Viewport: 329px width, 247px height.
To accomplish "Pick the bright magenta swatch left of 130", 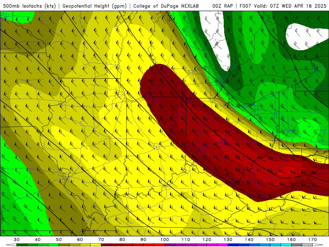I will 223,245.
